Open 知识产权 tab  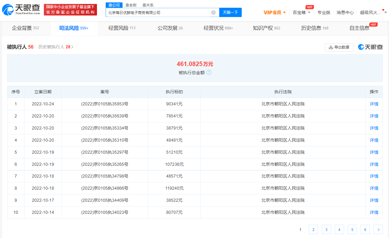point(266,28)
